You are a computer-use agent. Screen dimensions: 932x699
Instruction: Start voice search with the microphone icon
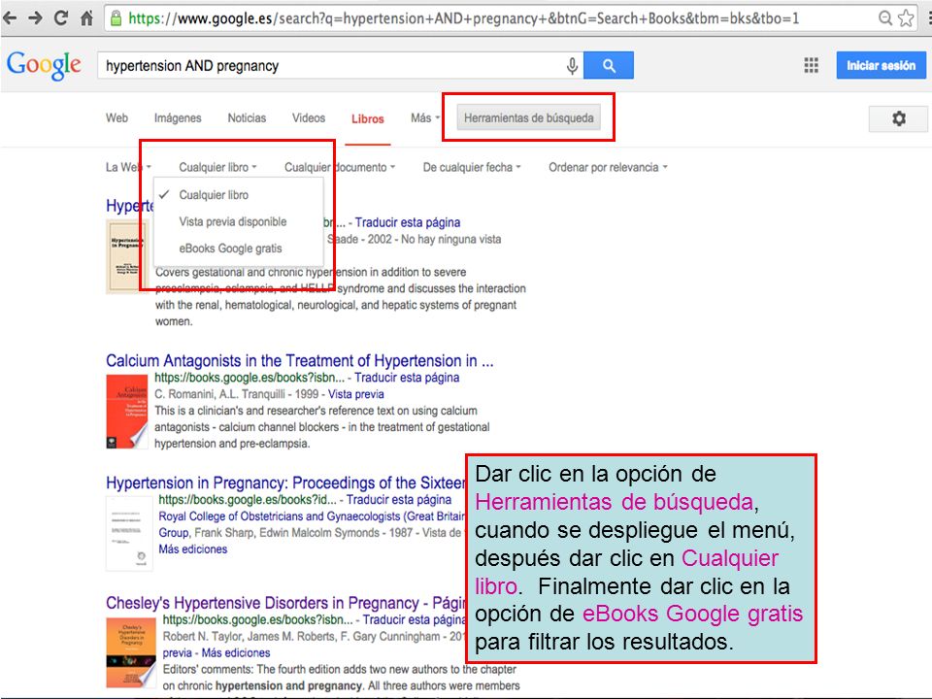point(572,65)
